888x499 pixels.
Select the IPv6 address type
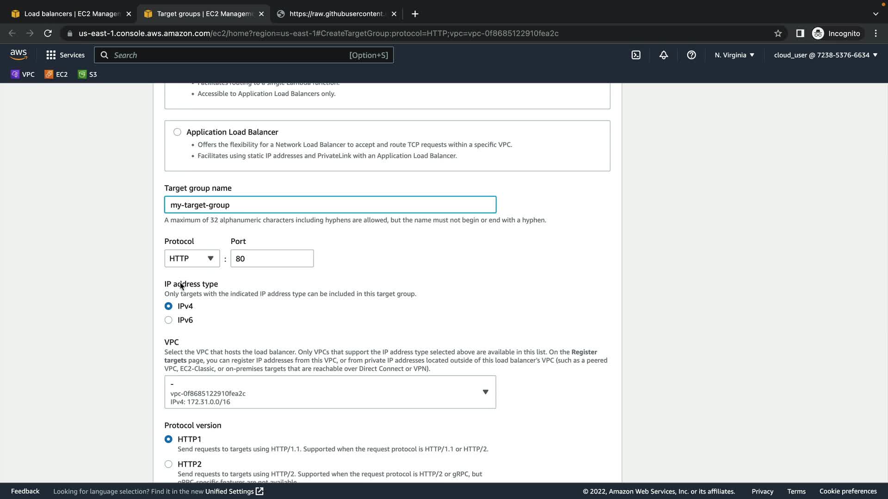click(x=168, y=320)
